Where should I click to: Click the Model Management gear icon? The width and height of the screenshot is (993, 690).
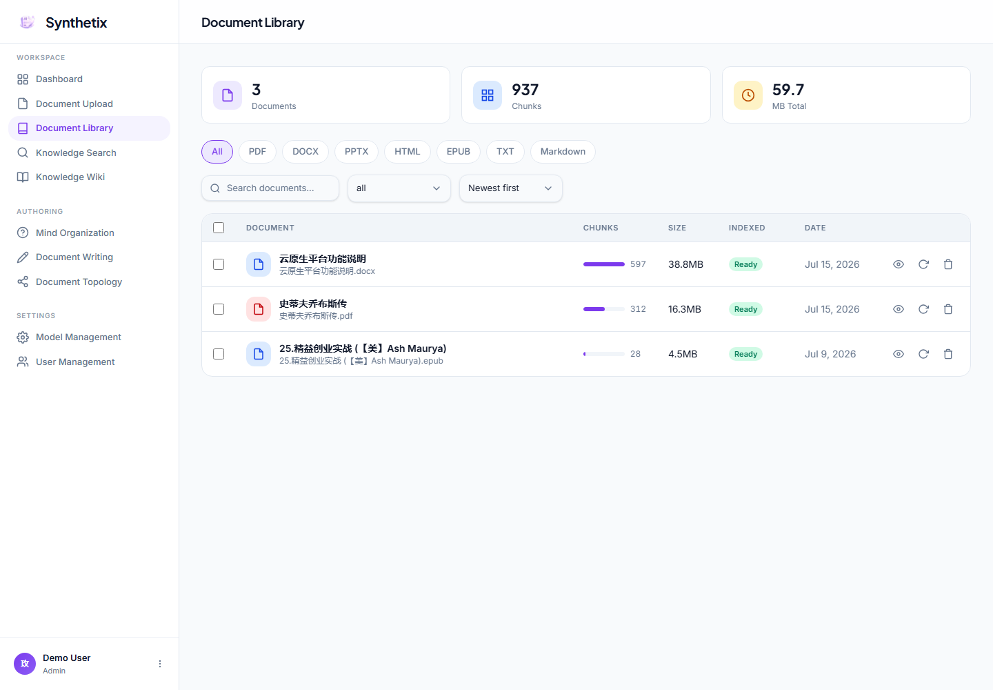pyautogui.click(x=23, y=337)
